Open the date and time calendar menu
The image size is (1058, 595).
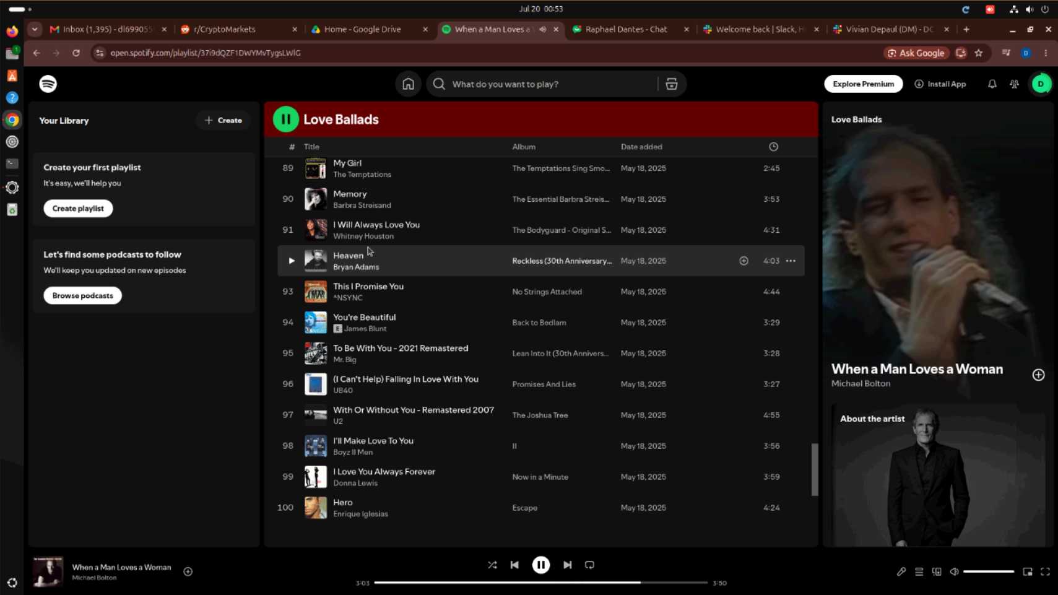[541, 9]
